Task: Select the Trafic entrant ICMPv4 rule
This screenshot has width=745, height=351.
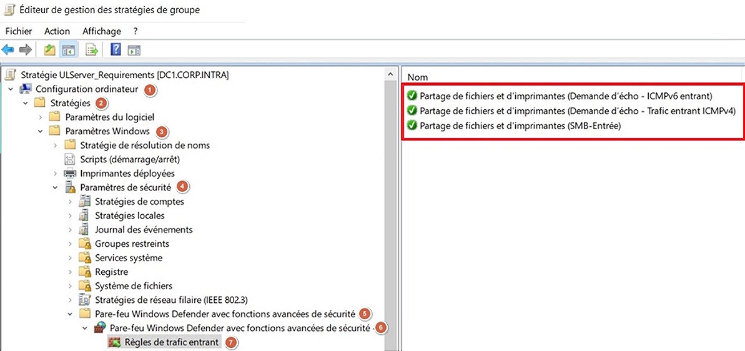Action: (x=578, y=111)
